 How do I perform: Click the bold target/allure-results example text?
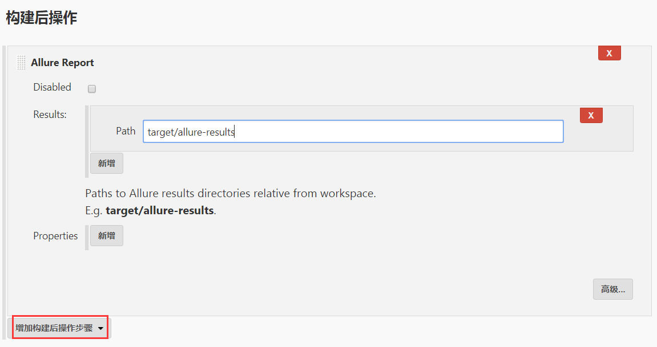pos(159,210)
